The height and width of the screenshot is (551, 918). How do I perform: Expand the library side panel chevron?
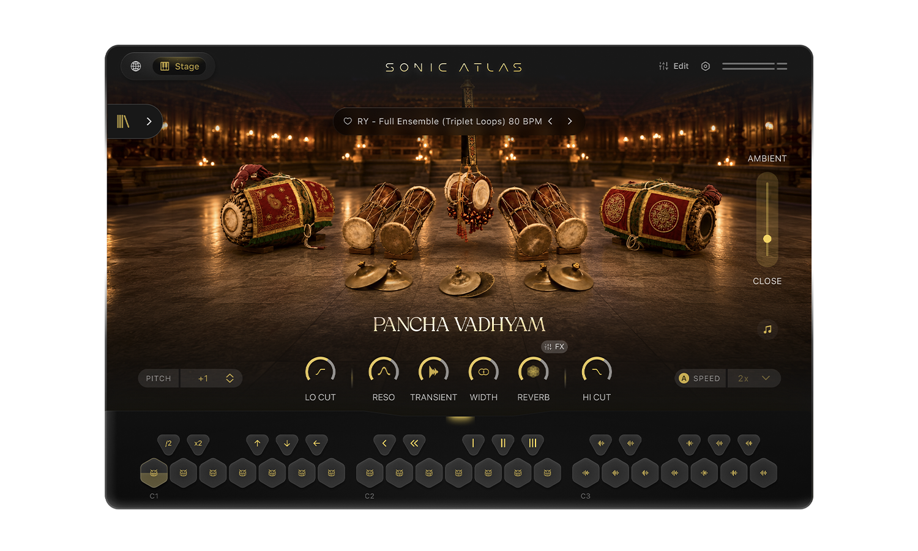[x=149, y=121]
